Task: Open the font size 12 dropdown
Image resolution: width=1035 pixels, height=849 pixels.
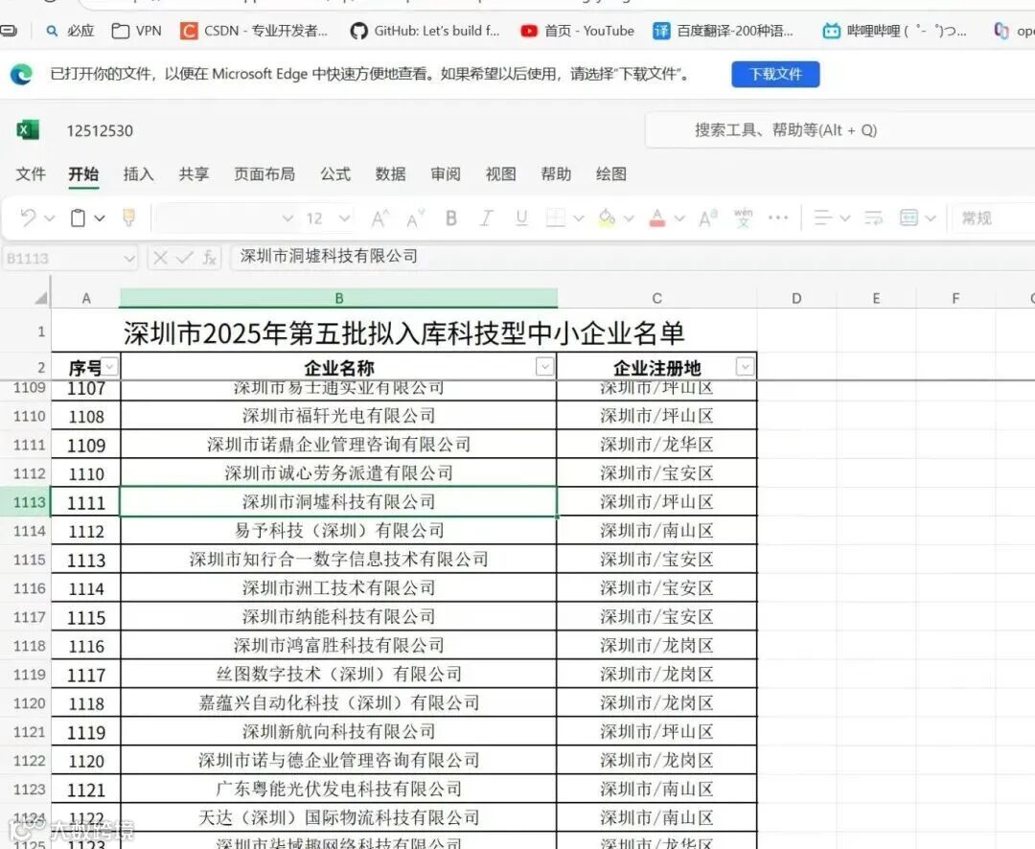Action: tap(344, 218)
